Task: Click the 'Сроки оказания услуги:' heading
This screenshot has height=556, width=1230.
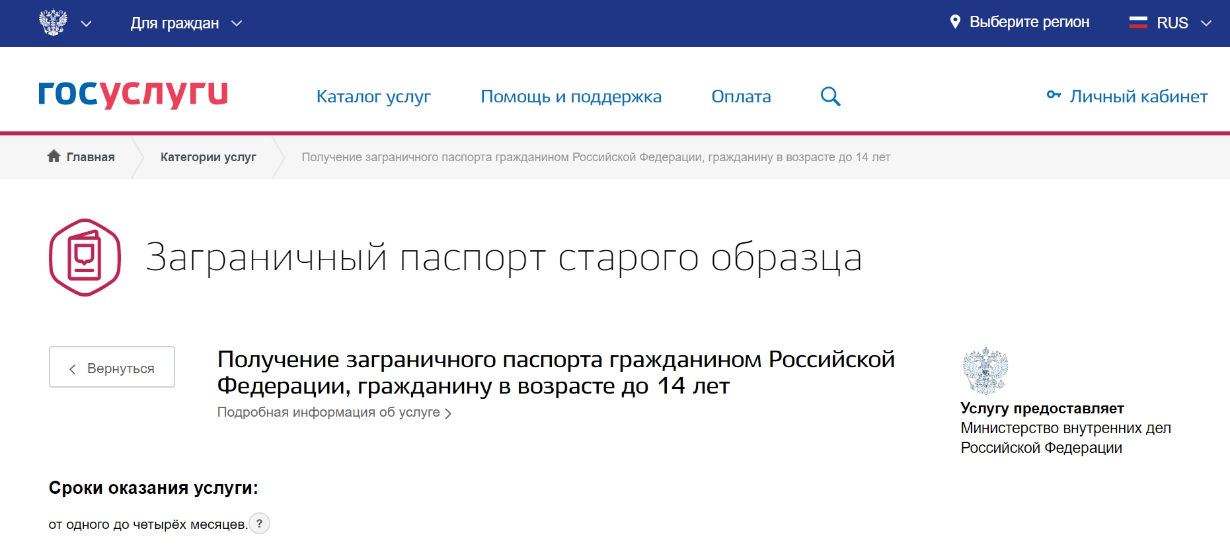Action: point(153,488)
